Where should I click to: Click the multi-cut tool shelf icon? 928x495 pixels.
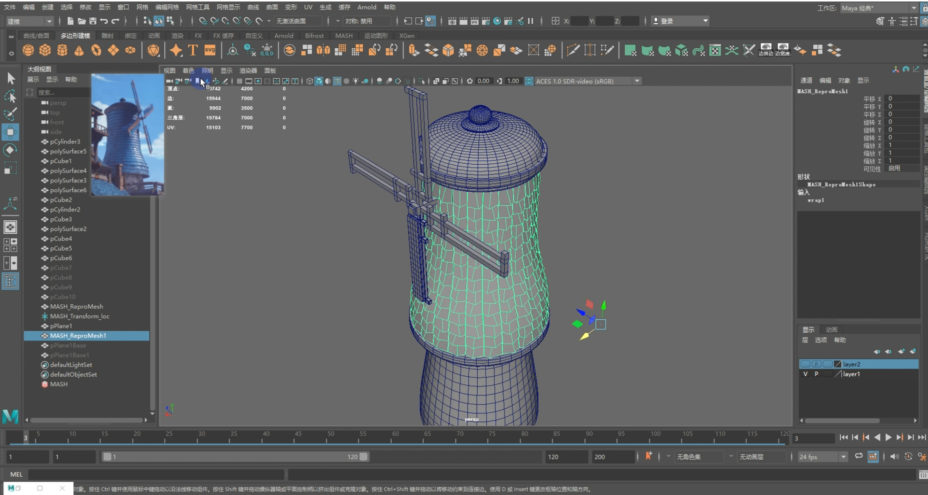[573, 50]
